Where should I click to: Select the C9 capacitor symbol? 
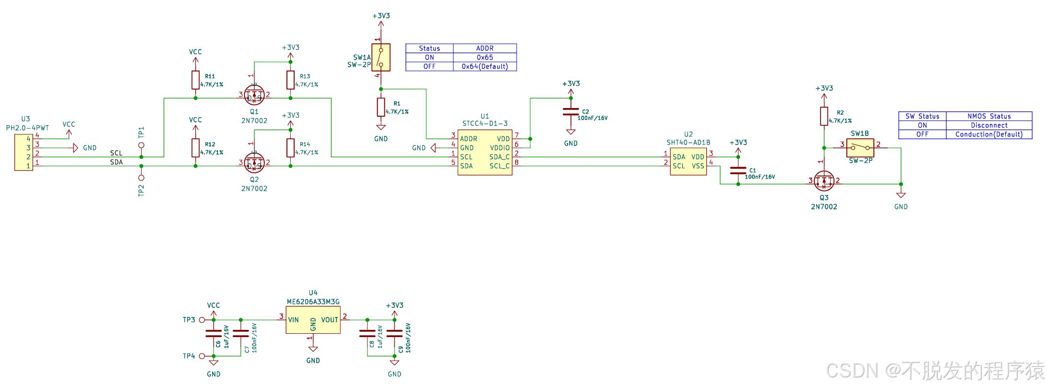(394, 333)
